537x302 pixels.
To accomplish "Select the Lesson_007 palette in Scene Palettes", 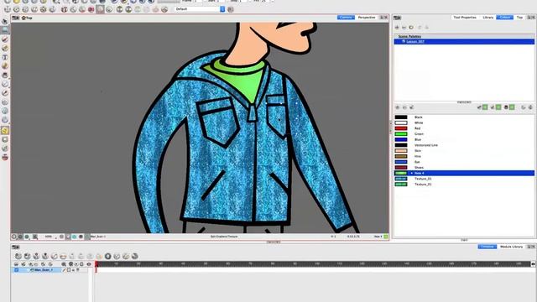I will point(464,41).
